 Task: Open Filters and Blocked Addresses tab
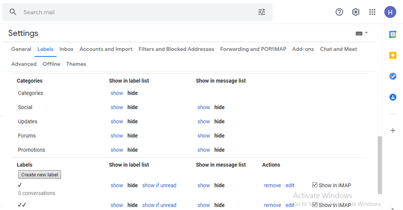(176, 49)
